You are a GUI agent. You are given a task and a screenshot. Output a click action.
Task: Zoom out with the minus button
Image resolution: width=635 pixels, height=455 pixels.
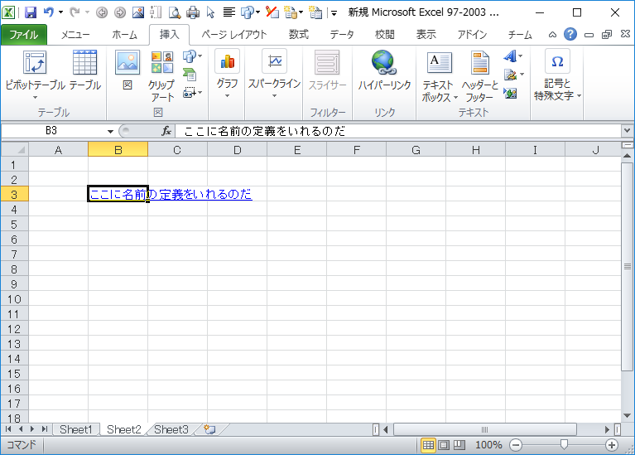(x=516, y=445)
